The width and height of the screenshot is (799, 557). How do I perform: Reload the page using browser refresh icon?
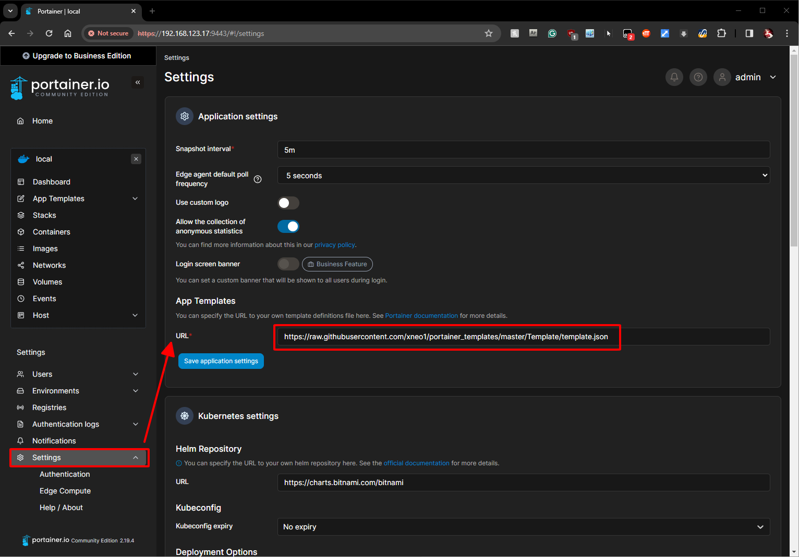pyautogui.click(x=49, y=33)
